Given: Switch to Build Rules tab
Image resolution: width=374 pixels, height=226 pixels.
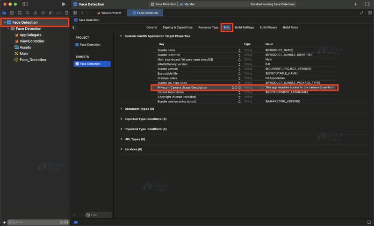Looking at the screenshot, I should (x=290, y=28).
